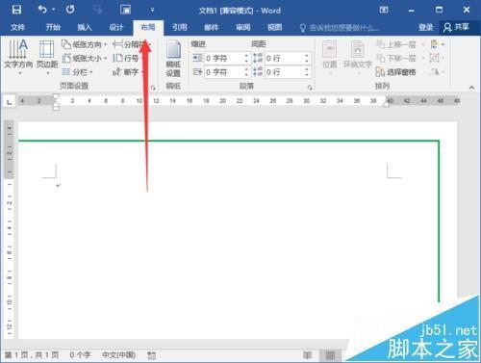Switch to the 开始 tab

tap(53, 28)
